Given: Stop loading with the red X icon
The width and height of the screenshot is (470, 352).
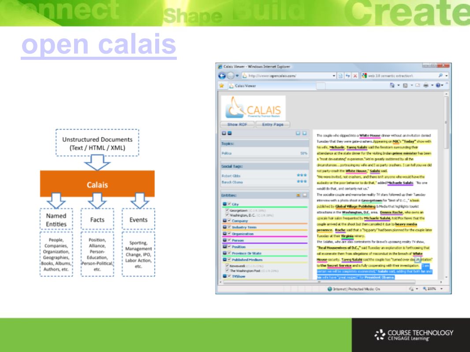Looking at the screenshot, I should 355,76.
